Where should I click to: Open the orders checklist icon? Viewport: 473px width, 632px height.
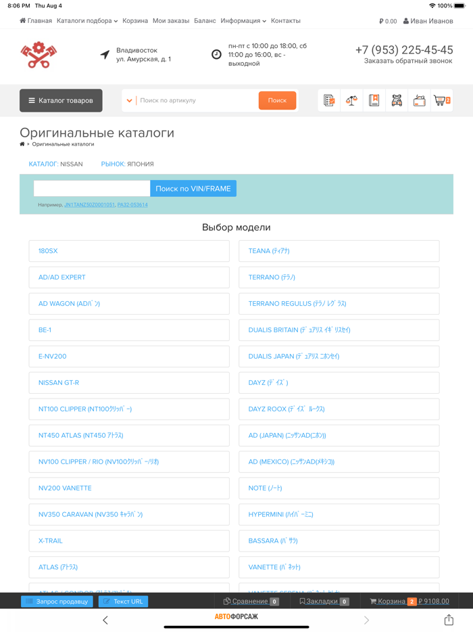tap(329, 100)
